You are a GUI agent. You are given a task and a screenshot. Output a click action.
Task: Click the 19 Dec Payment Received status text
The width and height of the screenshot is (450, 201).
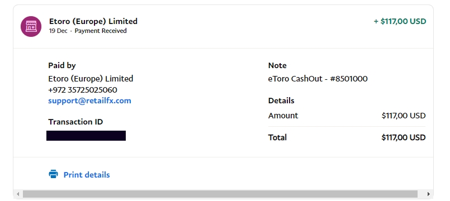[x=88, y=31]
